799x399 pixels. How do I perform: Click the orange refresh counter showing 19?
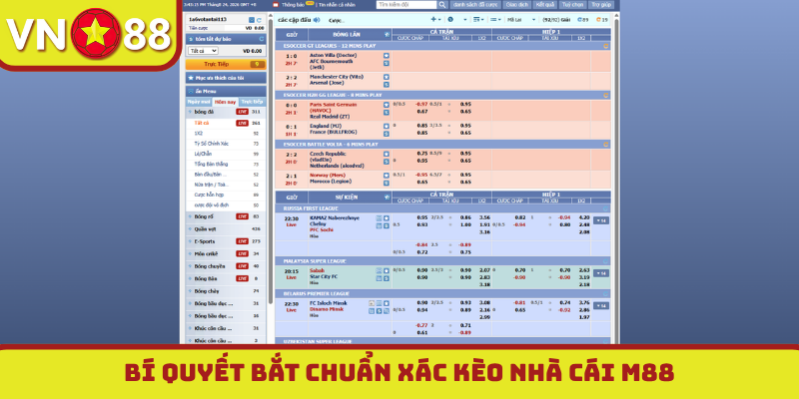(x=602, y=20)
